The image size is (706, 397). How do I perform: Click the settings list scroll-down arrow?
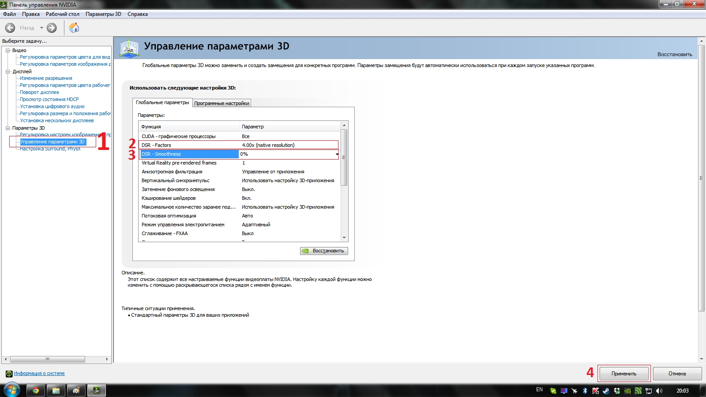coord(344,238)
